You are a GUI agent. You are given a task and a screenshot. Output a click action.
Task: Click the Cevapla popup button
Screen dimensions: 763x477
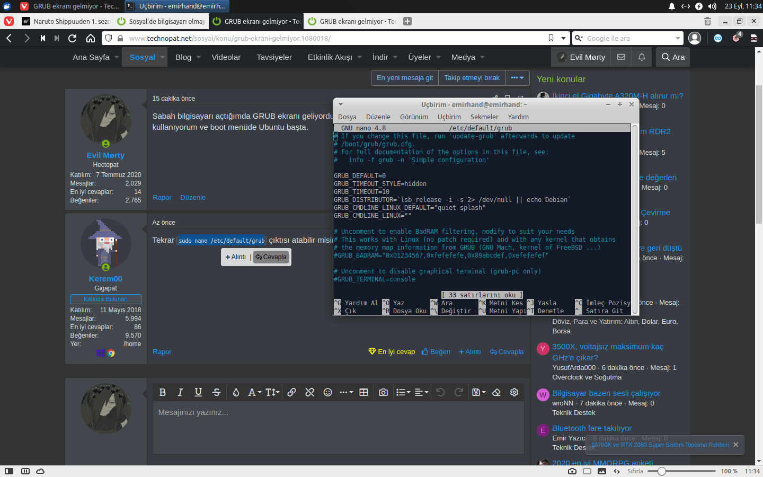tap(271, 257)
